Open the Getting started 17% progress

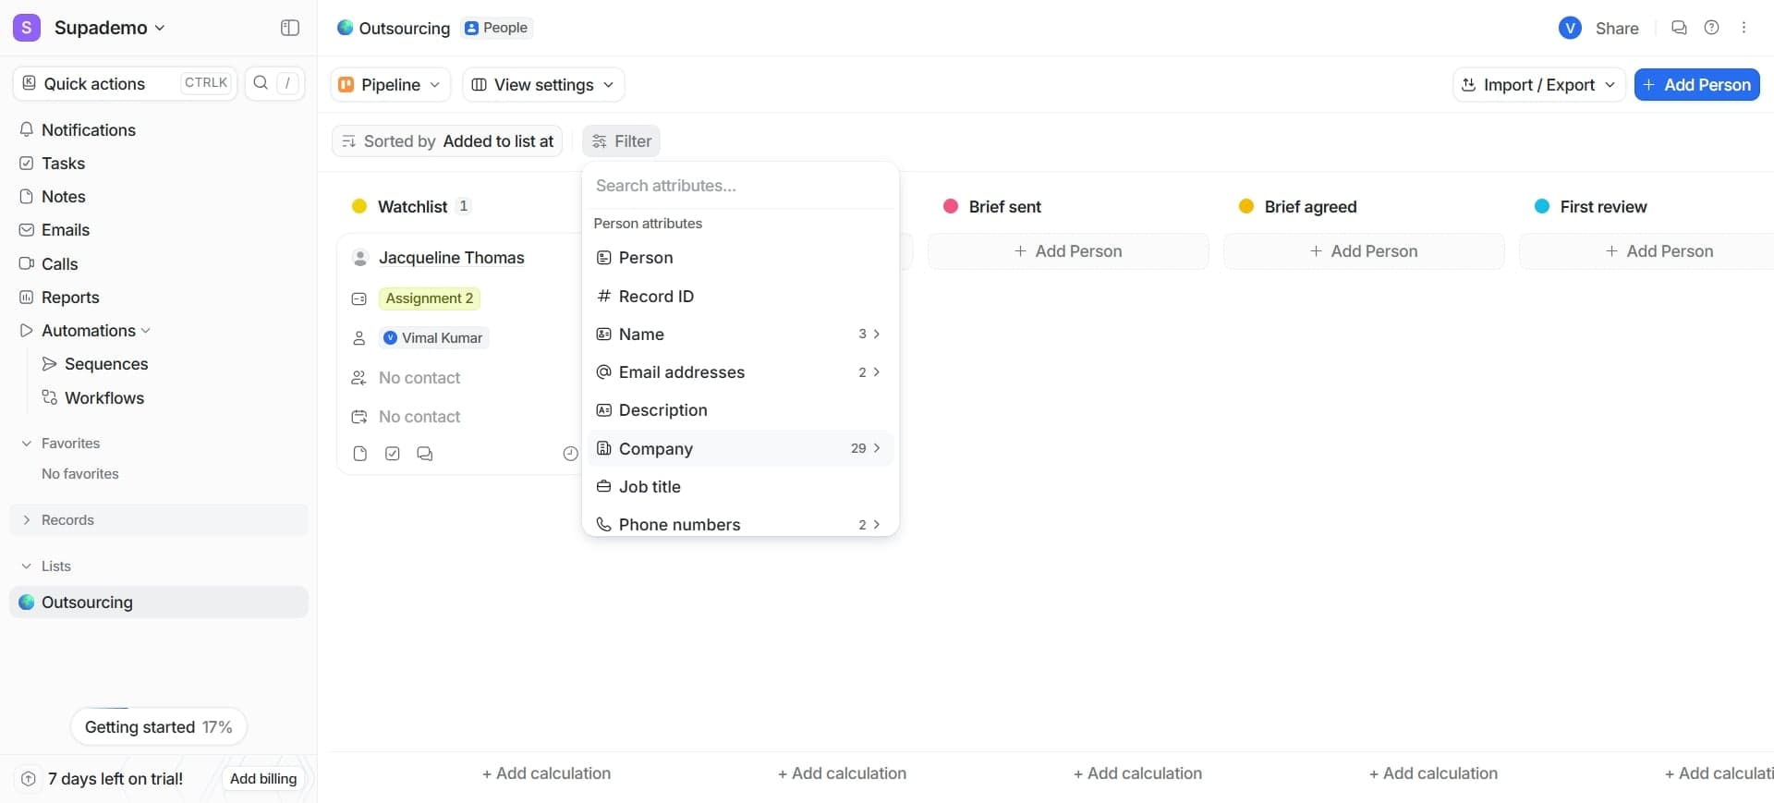pyautogui.click(x=159, y=727)
